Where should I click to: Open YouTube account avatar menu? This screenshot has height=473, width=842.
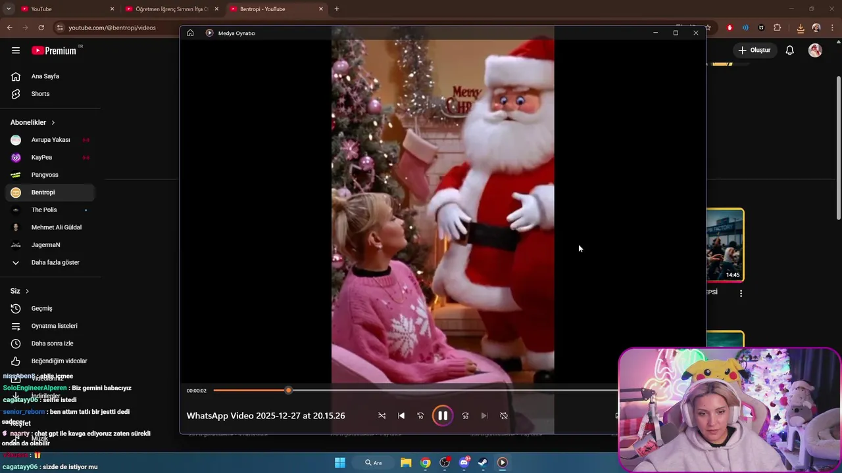815,51
